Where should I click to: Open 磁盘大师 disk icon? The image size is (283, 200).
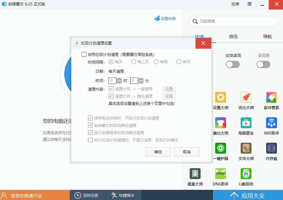click(x=195, y=174)
